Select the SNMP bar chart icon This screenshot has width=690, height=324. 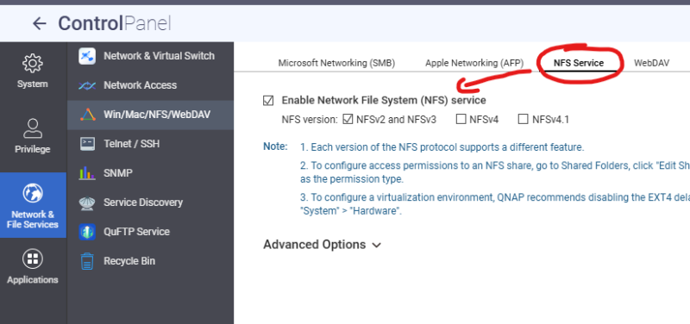point(87,172)
